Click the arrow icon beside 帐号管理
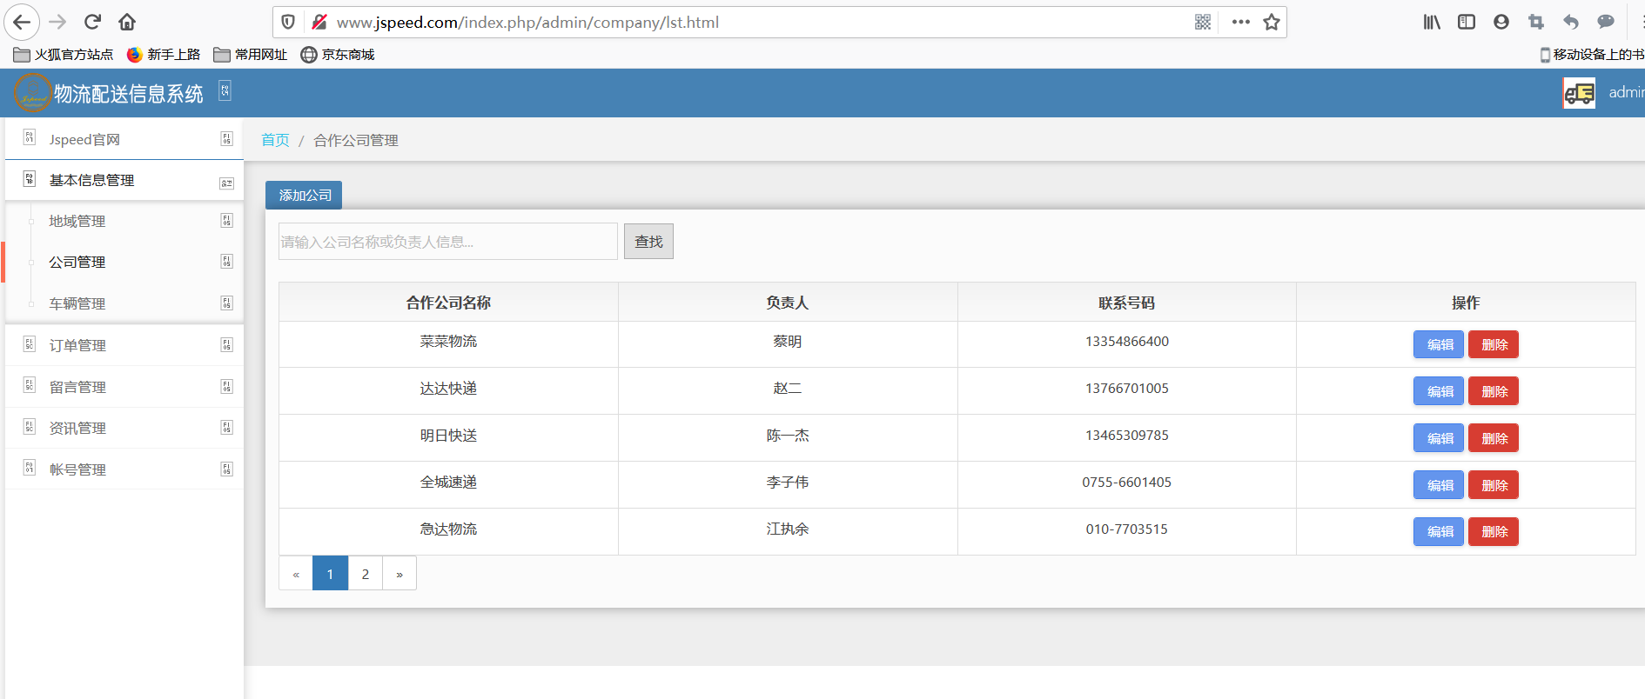This screenshot has height=699, width=1645. 226,469
